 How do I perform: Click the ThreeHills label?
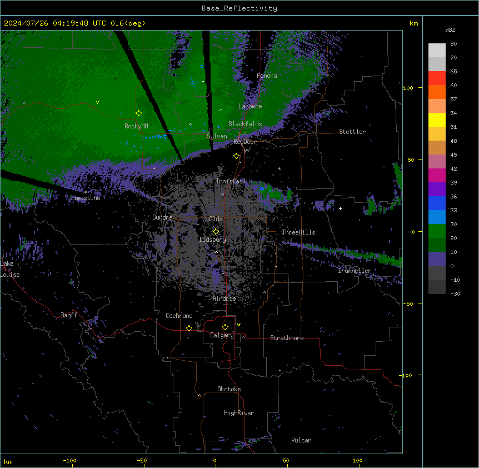[x=298, y=232]
